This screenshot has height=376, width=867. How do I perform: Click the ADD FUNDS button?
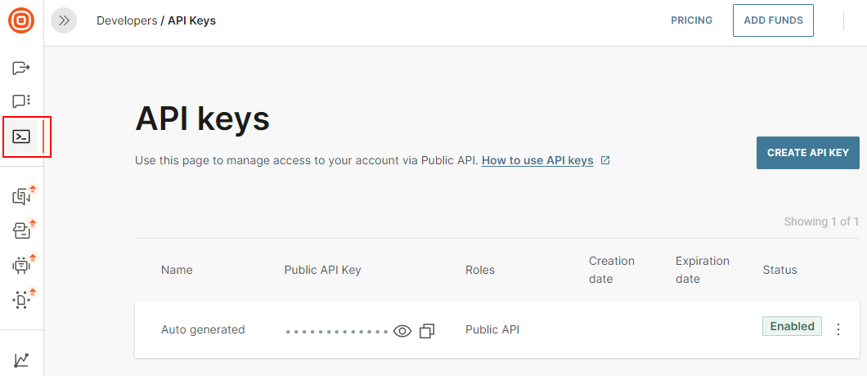(x=773, y=20)
